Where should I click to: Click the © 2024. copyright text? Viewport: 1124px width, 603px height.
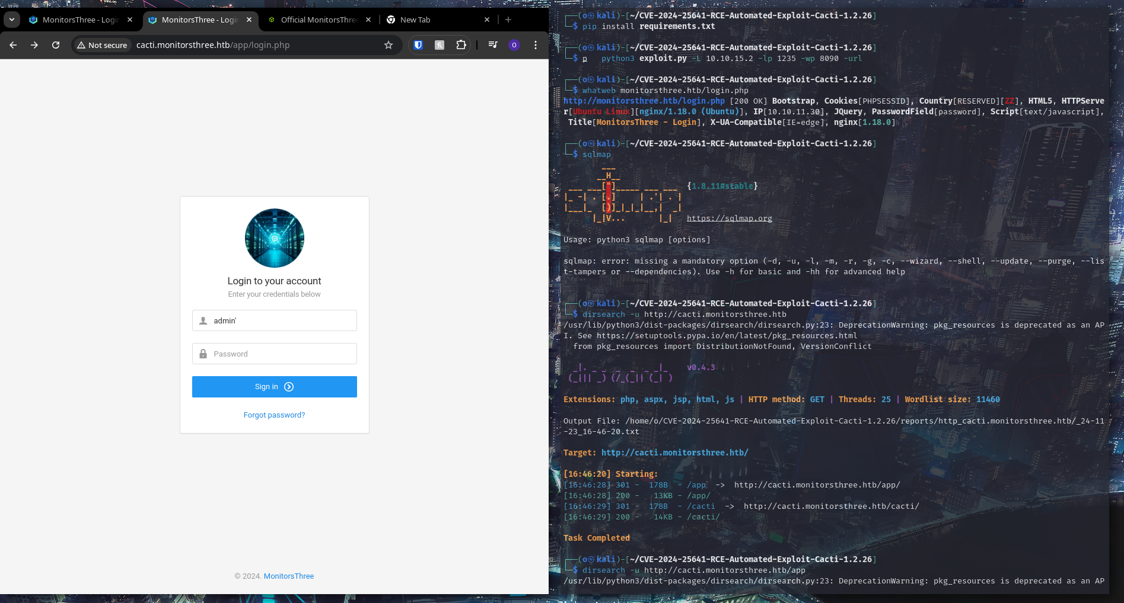[248, 576]
